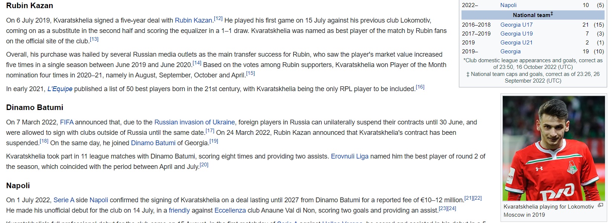612x223 pixels.
Task: Click reference 14 in the Rubin Kazan section
Action: click(x=197, y=63)
